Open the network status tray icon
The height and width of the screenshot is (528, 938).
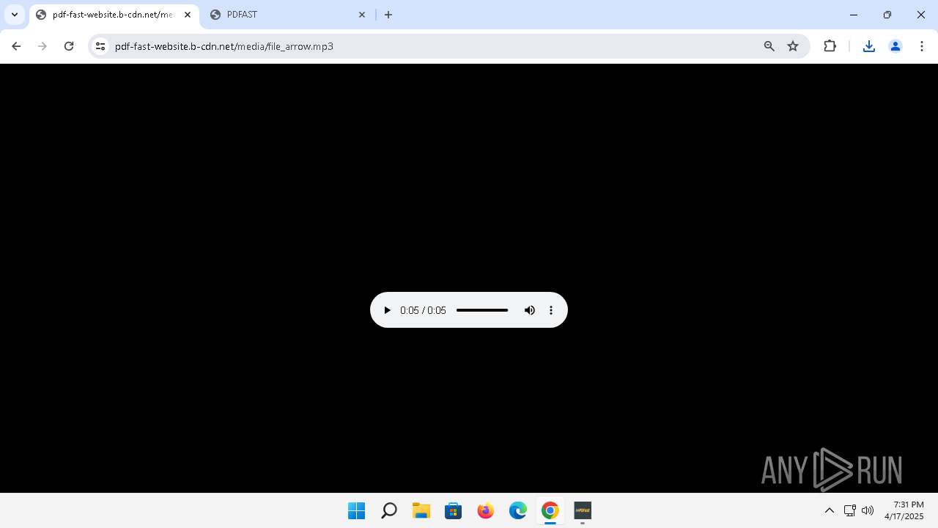tap(850, 510)
